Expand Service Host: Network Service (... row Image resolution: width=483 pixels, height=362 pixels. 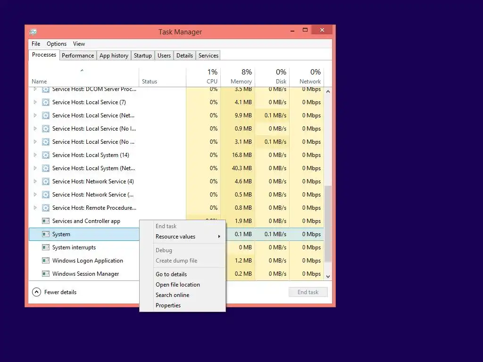35,195
